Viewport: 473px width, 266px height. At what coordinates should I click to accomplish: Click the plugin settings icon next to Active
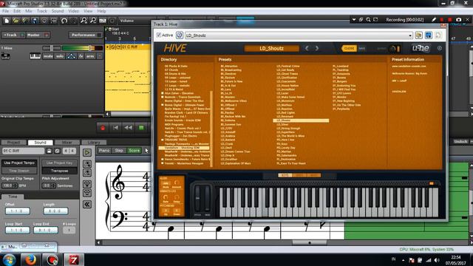point(180,35)
